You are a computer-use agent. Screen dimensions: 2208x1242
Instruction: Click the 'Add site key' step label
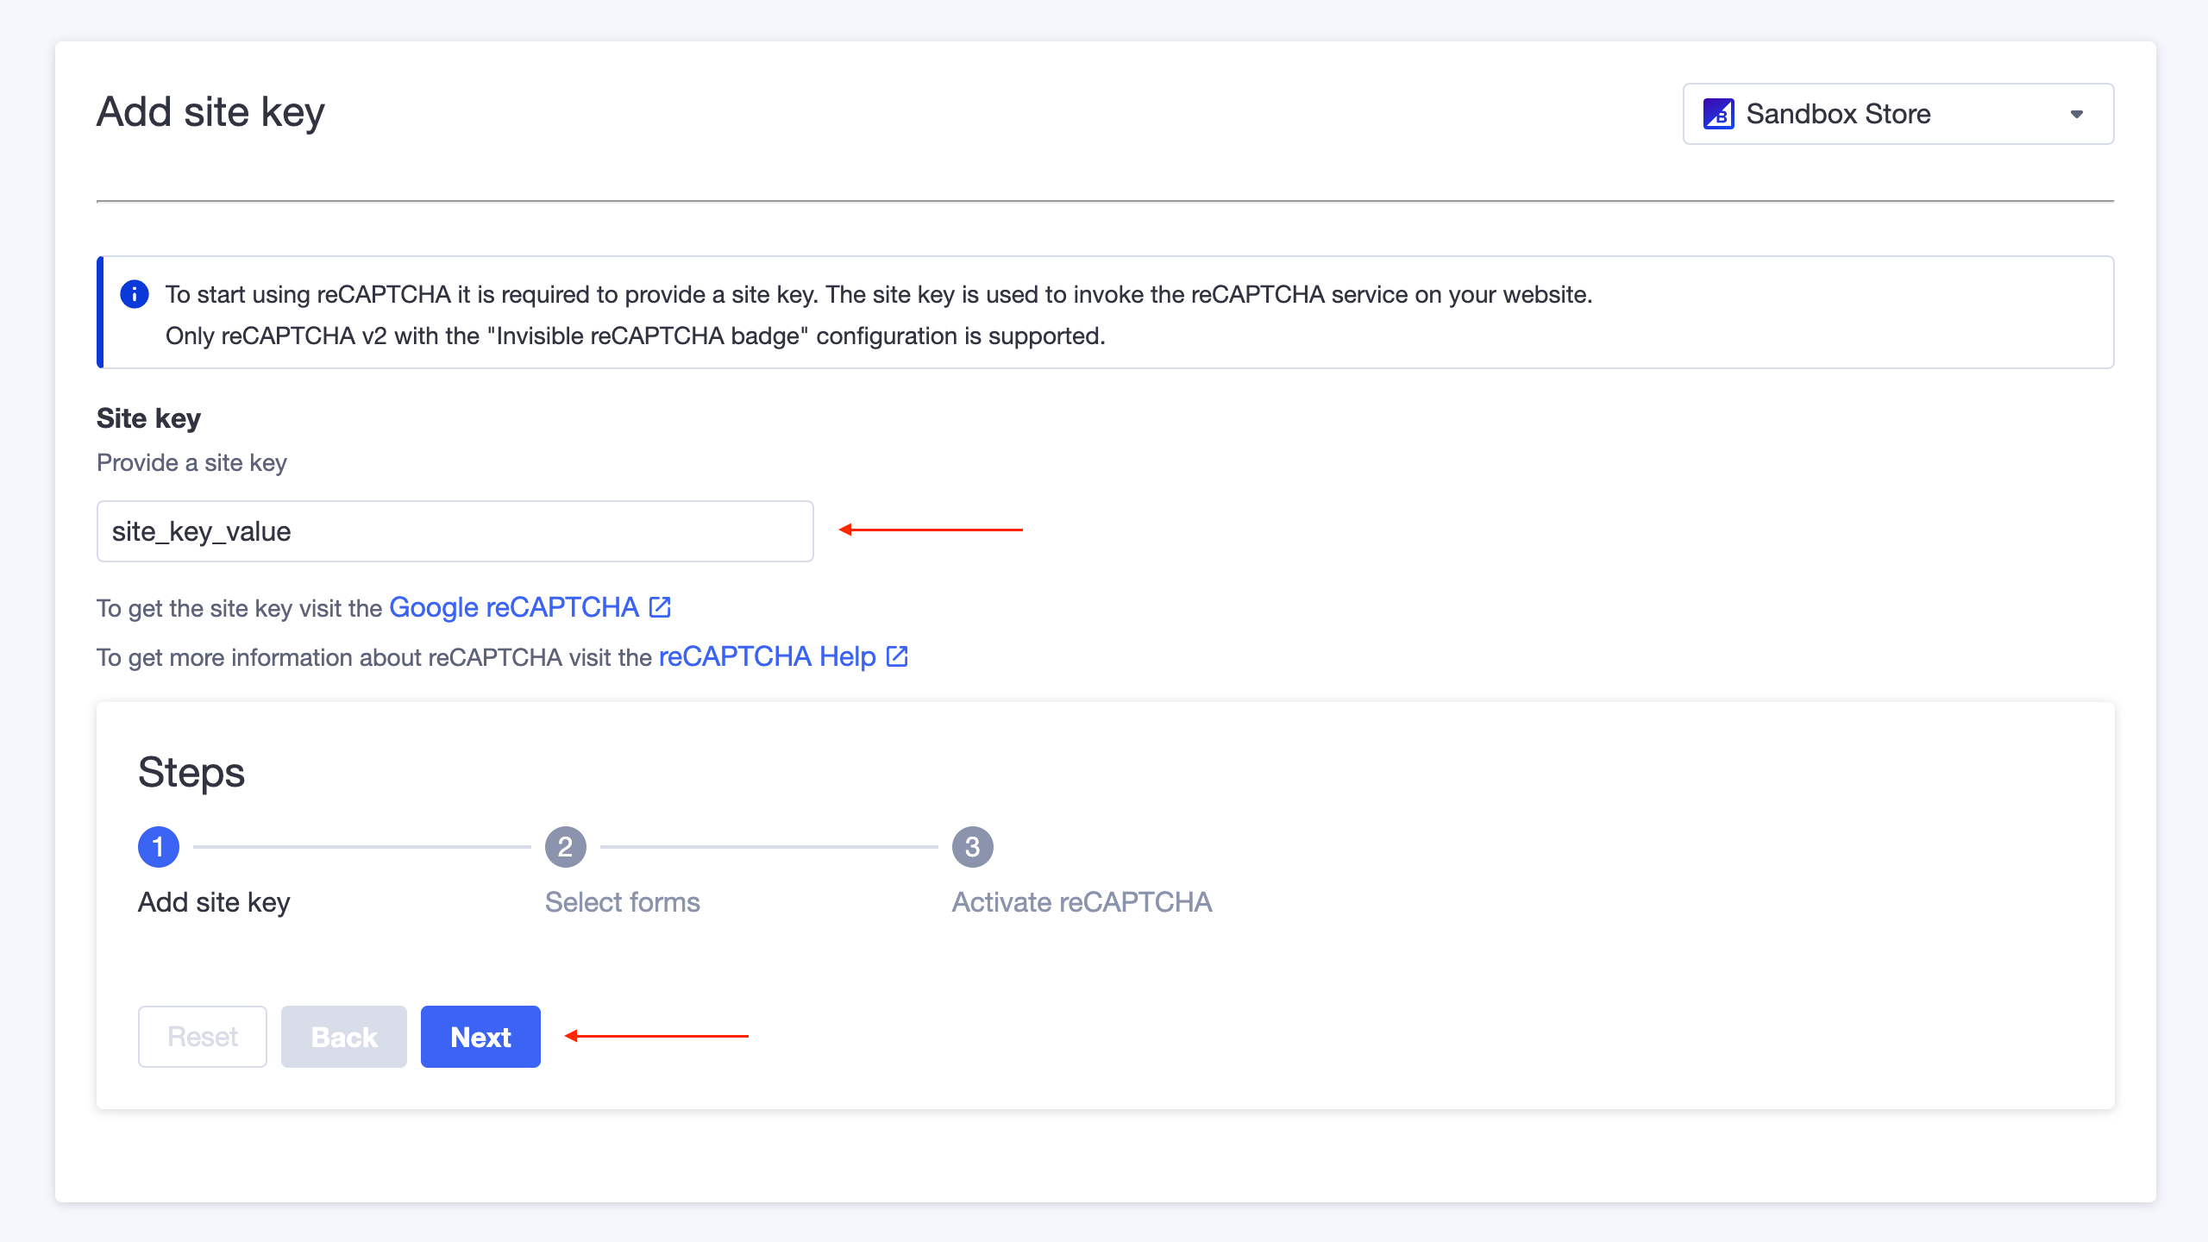point(213,901)
